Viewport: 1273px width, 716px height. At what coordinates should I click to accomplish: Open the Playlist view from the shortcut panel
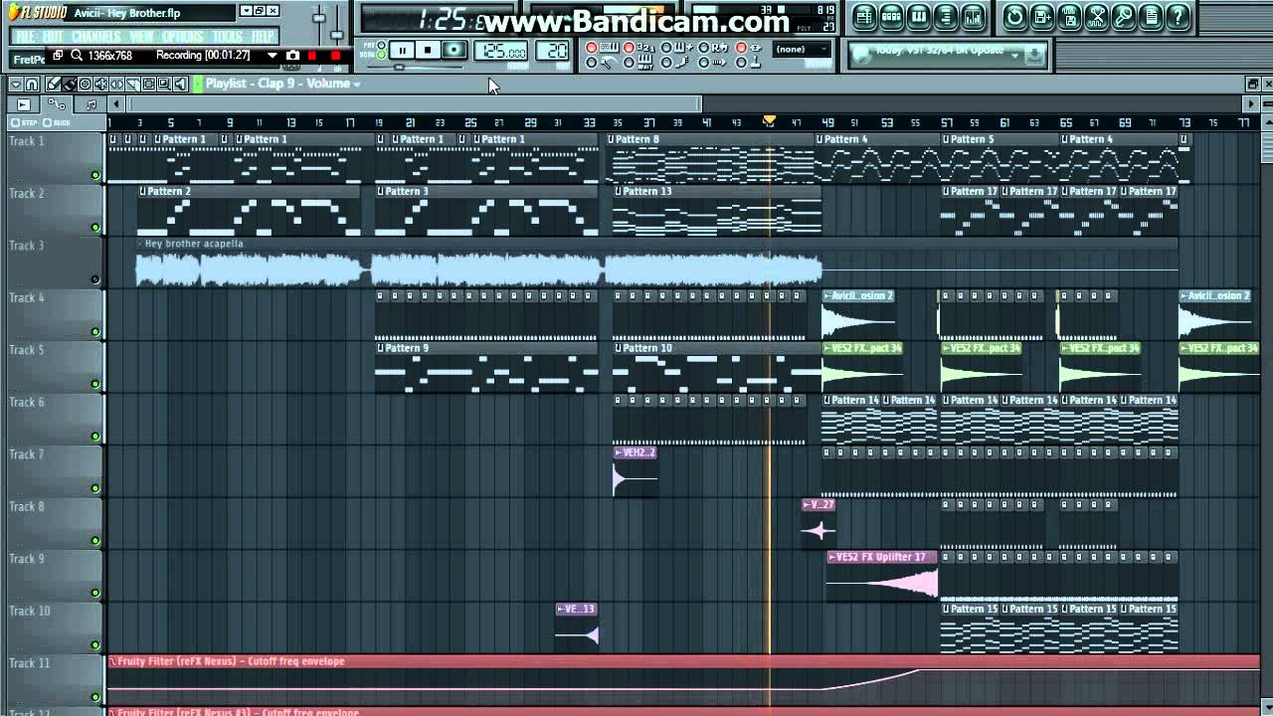[x=864, y=17]
